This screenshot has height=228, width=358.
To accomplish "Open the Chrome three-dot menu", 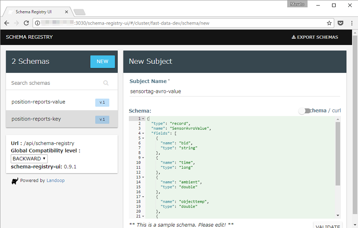I will [352, 23].
